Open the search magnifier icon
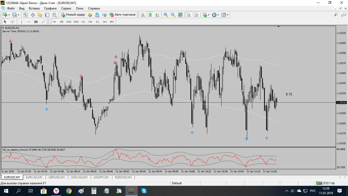 pos(336,15)
